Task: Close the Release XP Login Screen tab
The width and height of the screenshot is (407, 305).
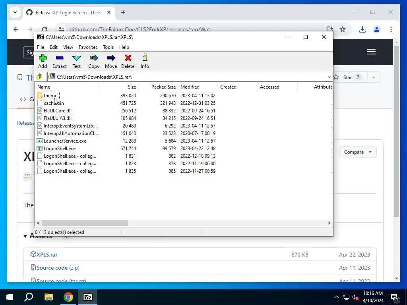Action: (109, 12)
